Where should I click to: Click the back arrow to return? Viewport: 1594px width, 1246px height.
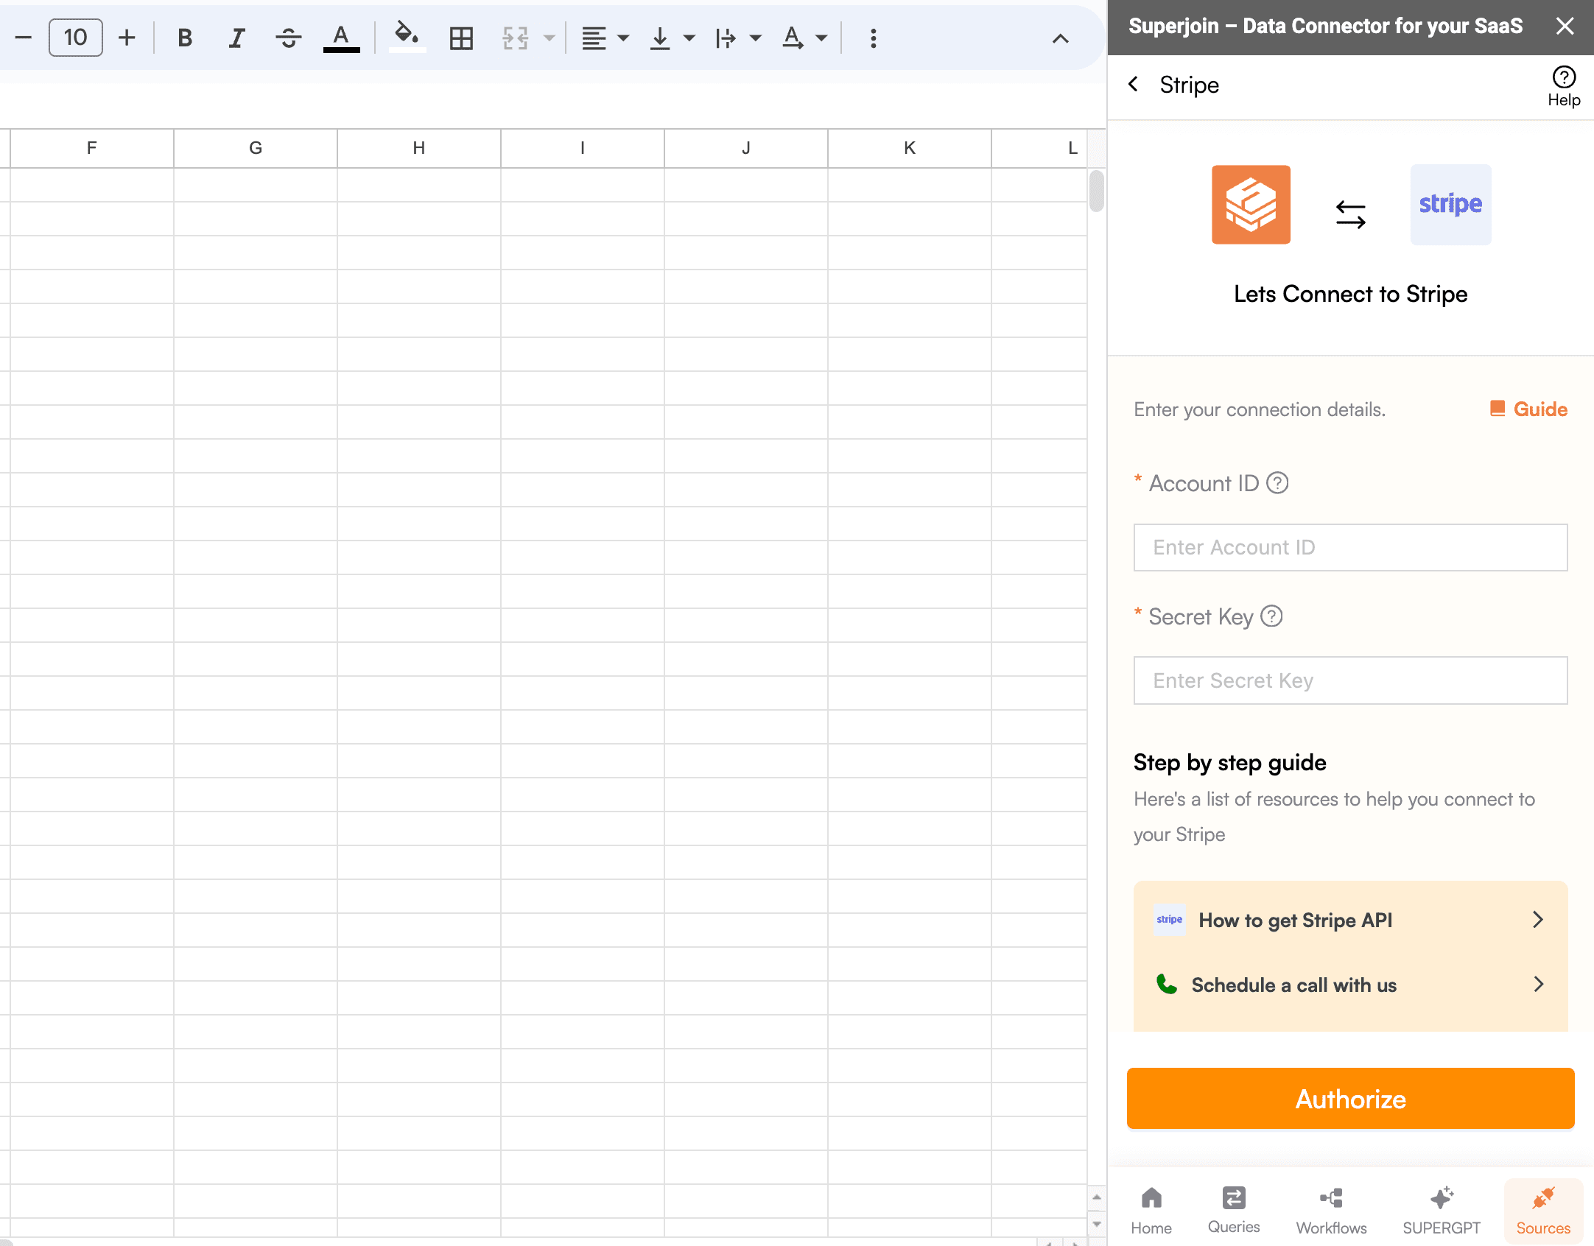point(1134,84)
